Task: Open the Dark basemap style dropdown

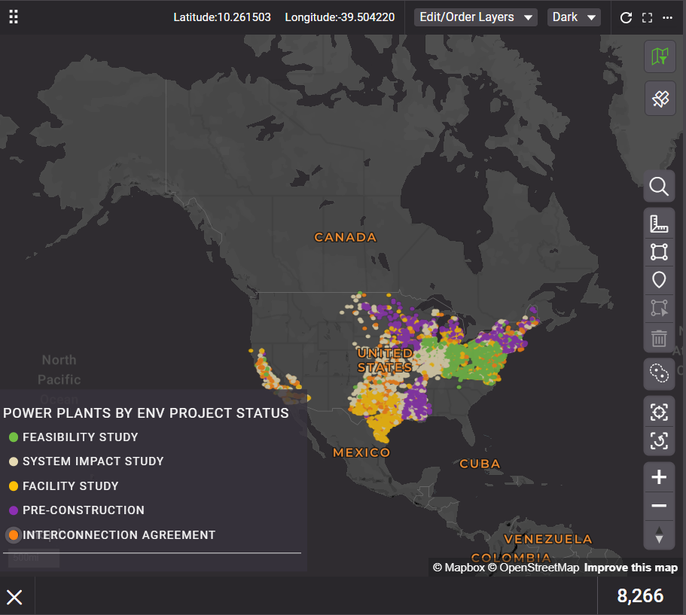Action: click(575, 17)
